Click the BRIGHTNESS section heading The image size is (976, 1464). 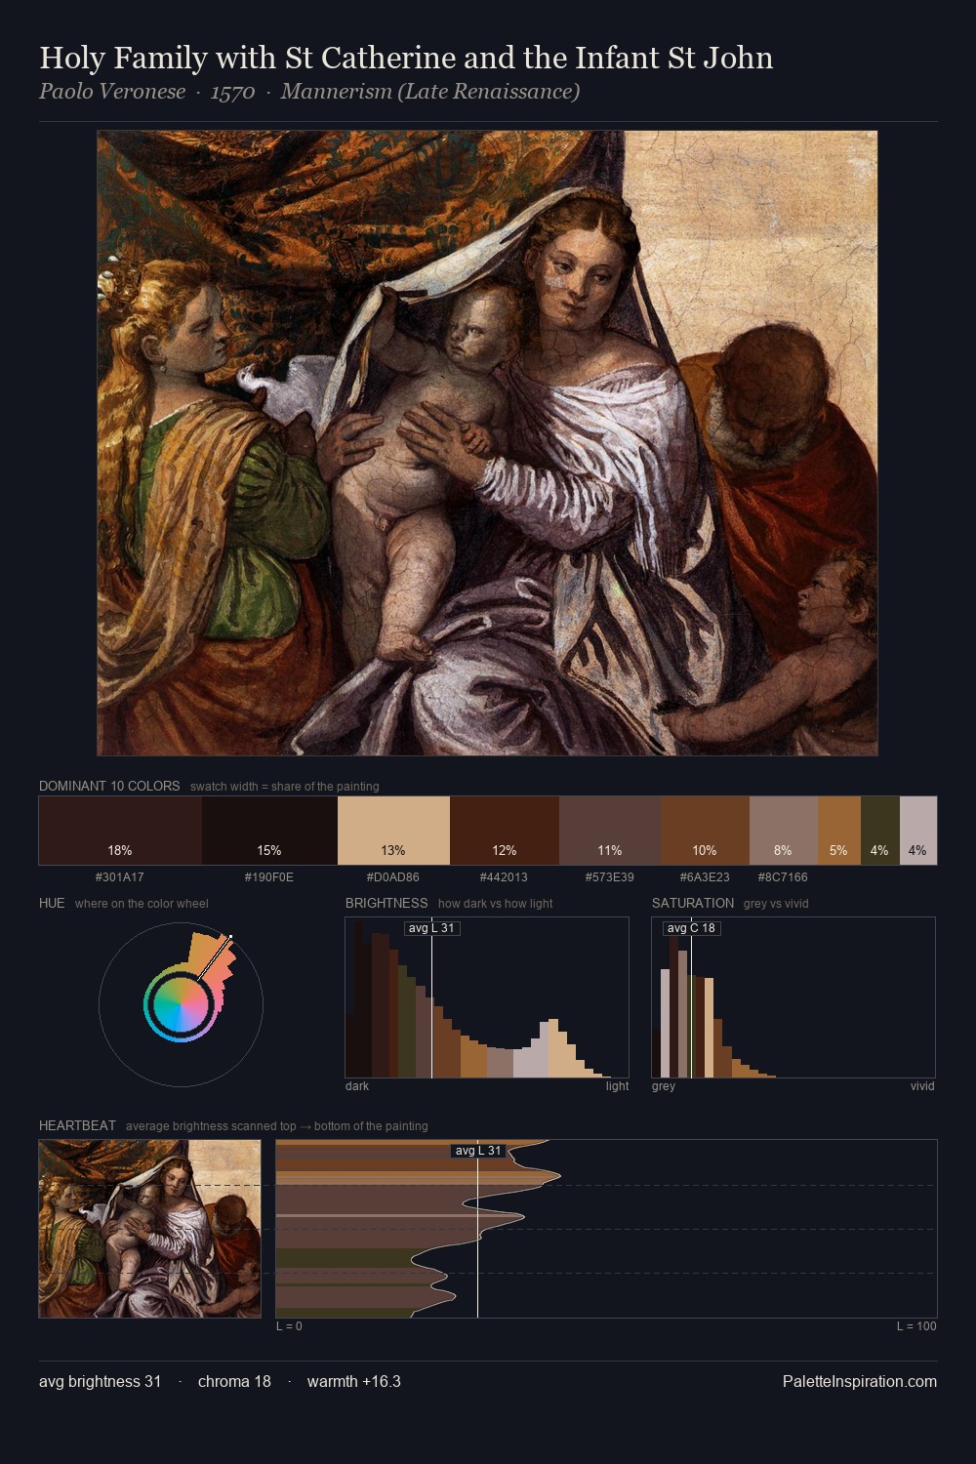click(x=386, y=903)
